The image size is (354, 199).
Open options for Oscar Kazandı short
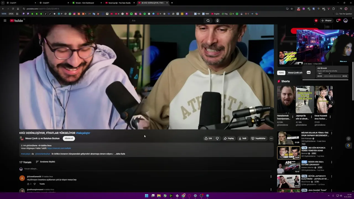coord(330,117)
